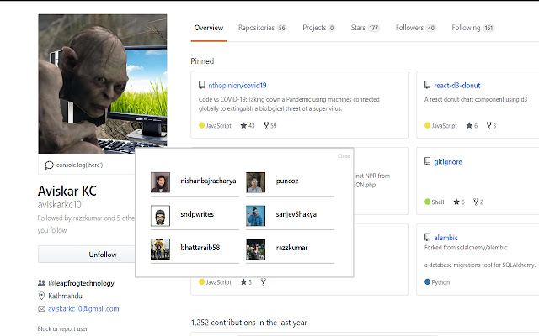539x336 pixels.
Task: Open the Projects tab
Action: 318,28
